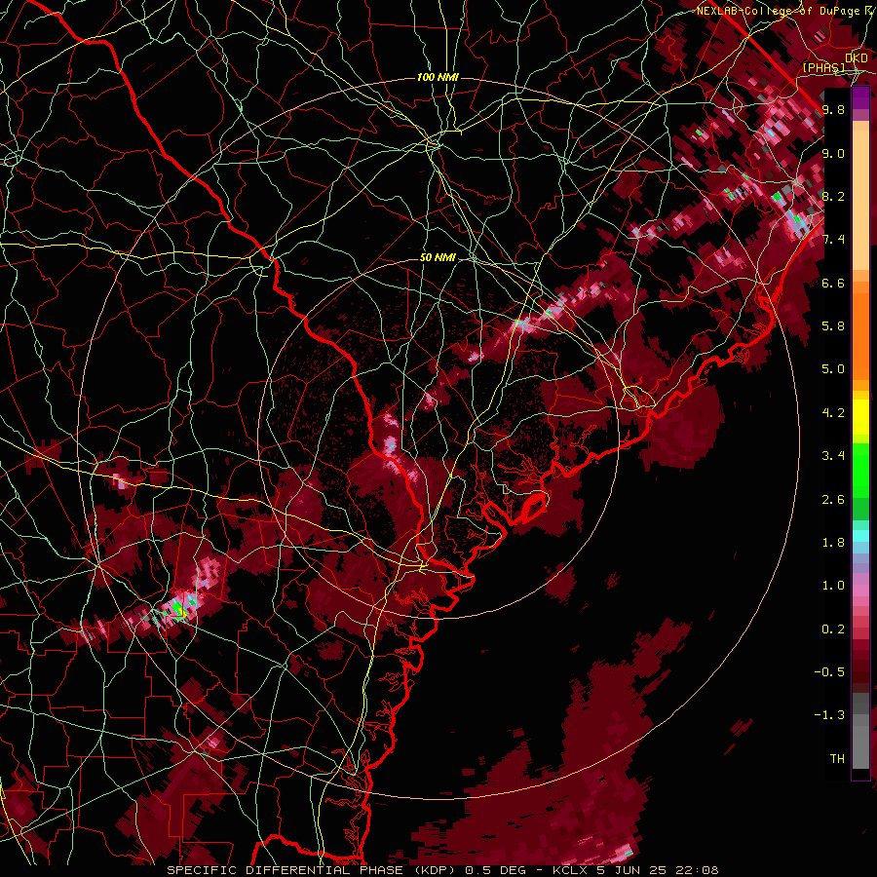
Task: Click the yellow segment of the color bar
Action: click(860, 417)
